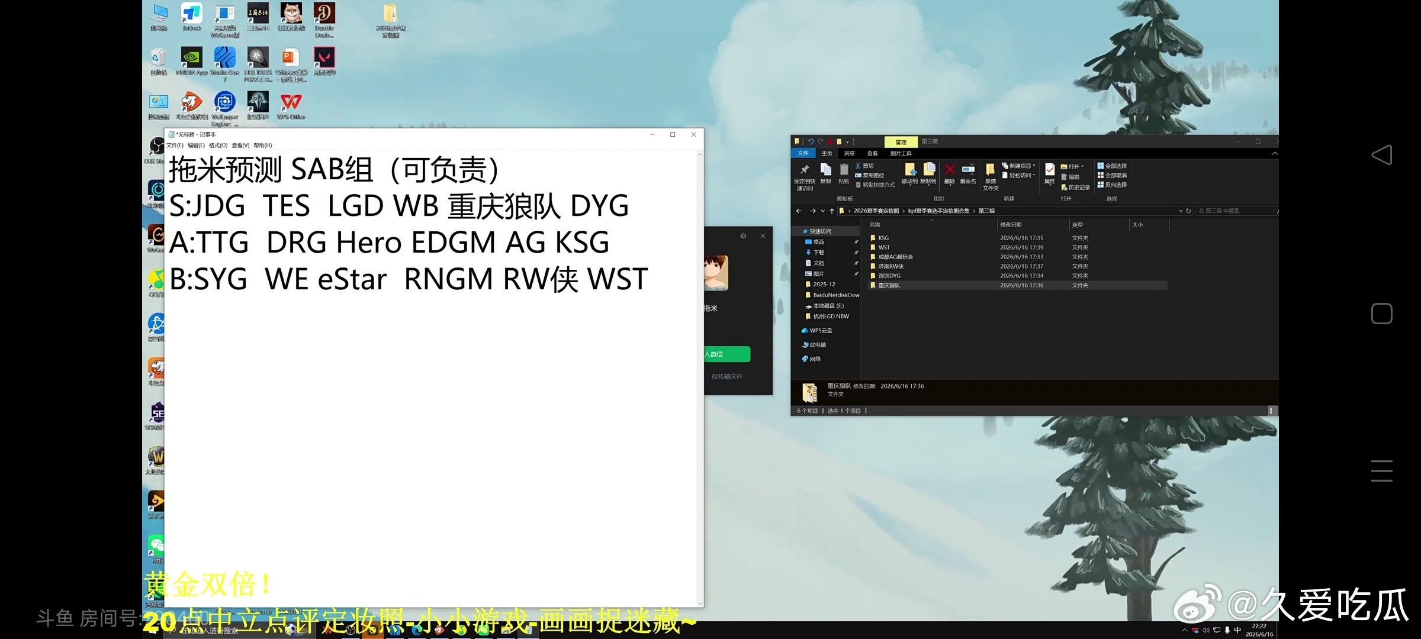Launch the 斗鱼直播伴侣 desktop shortcut
Screen dimensions: 1421x639
[x=191, y=106]
